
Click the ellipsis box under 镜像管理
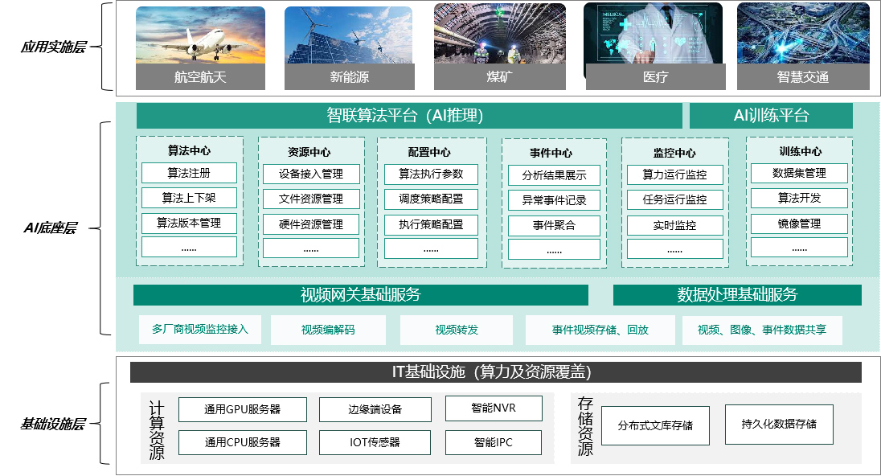[x=799, y=248]
